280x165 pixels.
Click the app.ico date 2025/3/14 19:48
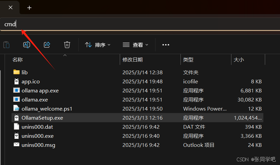(x=142, y=81)
